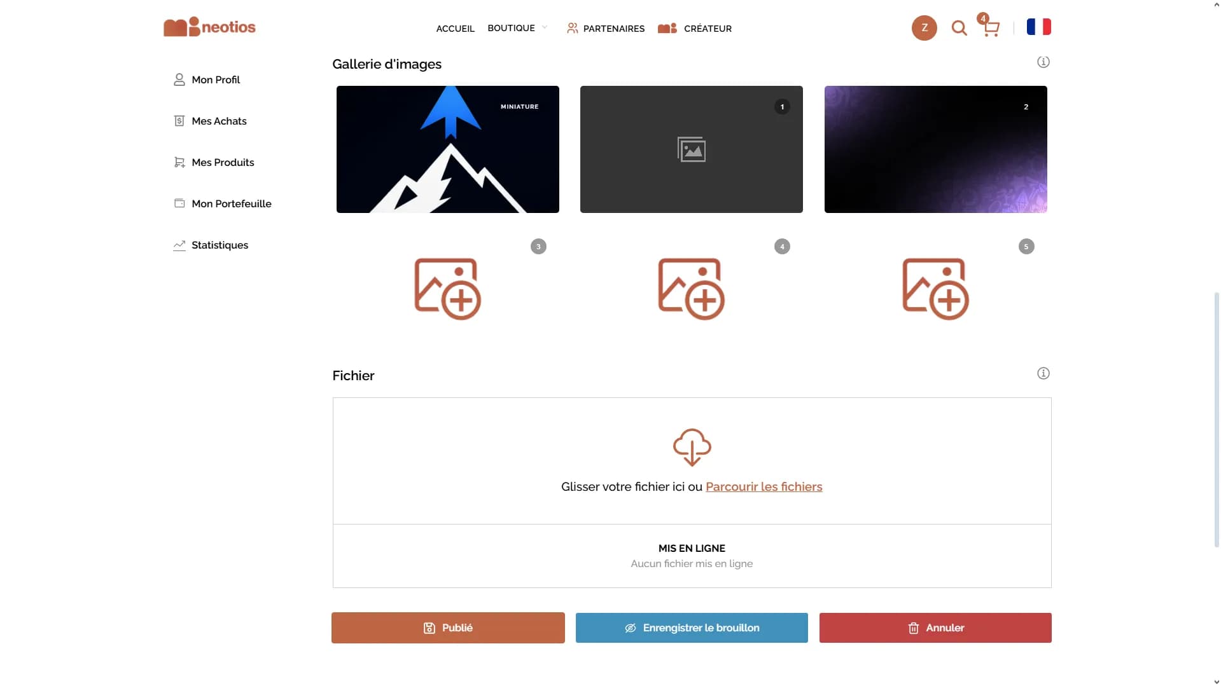
Task: Open the Créateur page
Action: tap(708, 29)
